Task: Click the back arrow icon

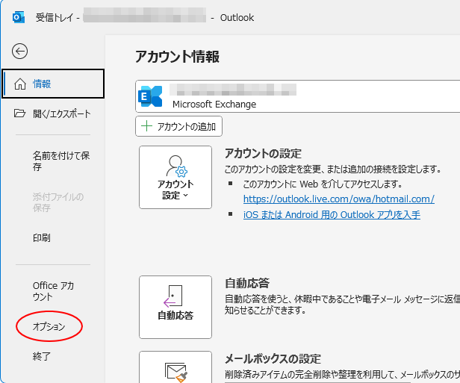Action: [x=19, y=52]
